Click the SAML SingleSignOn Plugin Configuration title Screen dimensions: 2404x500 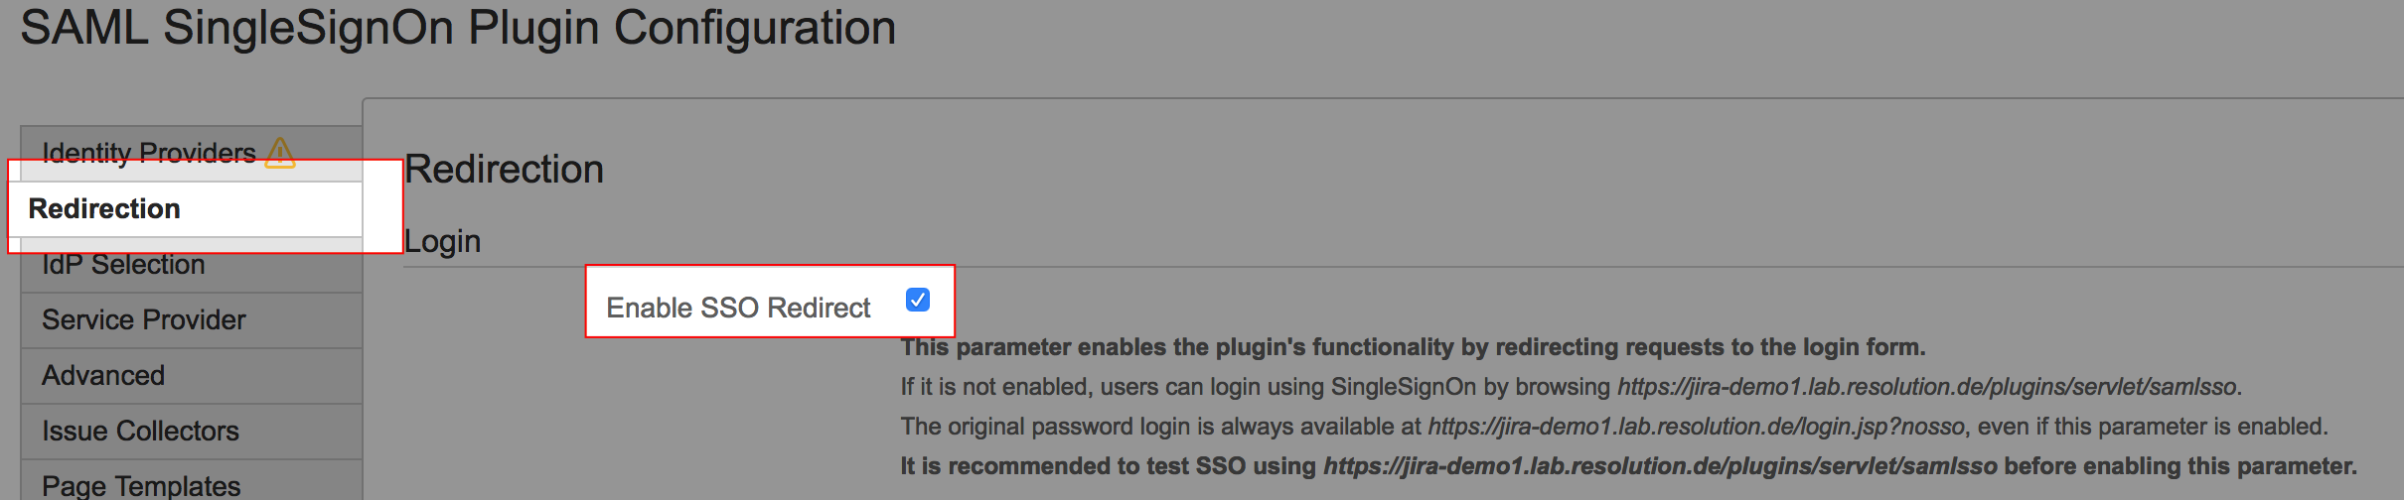tap(458, 28)
